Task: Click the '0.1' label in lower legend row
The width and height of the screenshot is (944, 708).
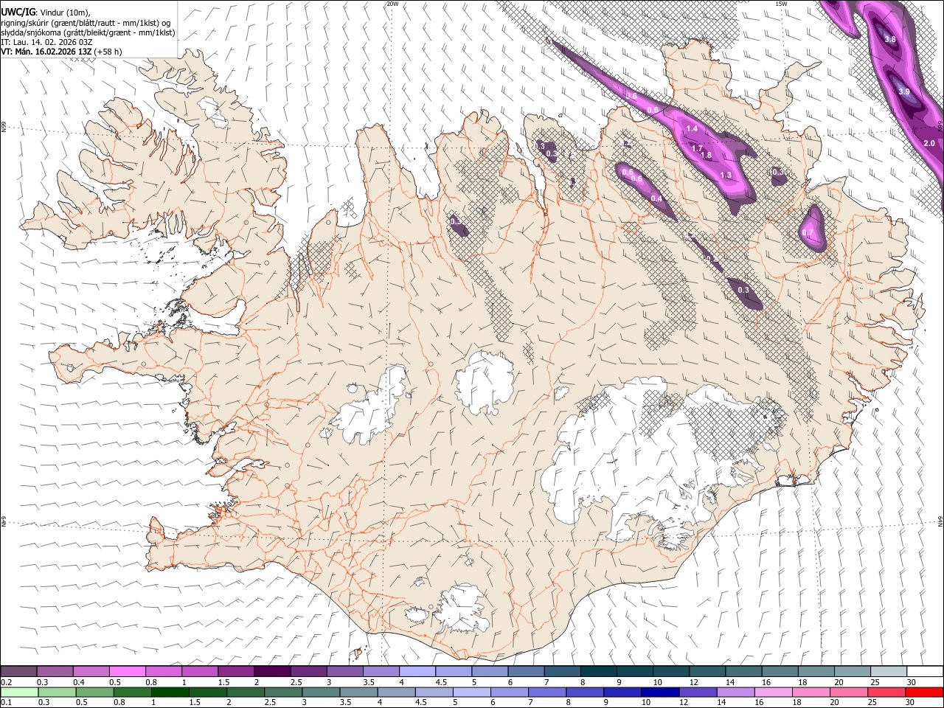Action: 6,702
